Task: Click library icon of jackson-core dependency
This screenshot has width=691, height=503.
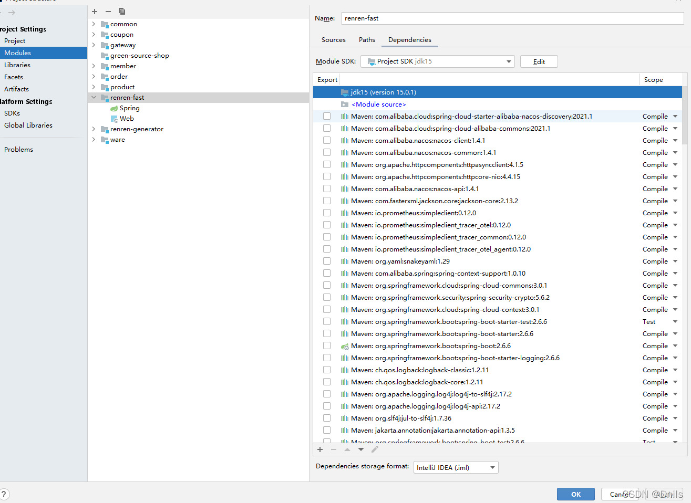Action: point(345,201)
